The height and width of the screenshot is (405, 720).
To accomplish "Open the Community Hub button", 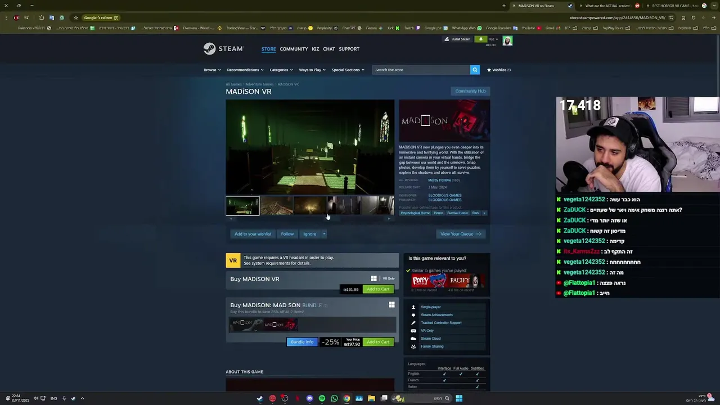I will click(x=470, y=91).
